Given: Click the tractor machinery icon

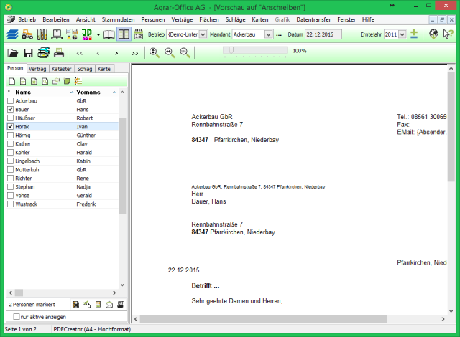Looking at the screenshot, I should click(27, 34).
